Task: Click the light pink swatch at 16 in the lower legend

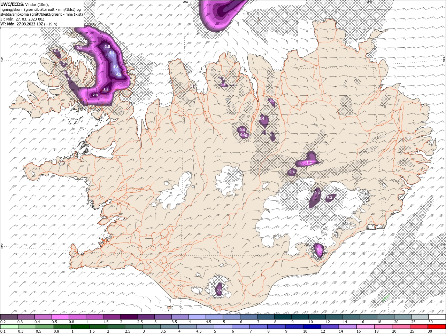Action: (365, 327)
